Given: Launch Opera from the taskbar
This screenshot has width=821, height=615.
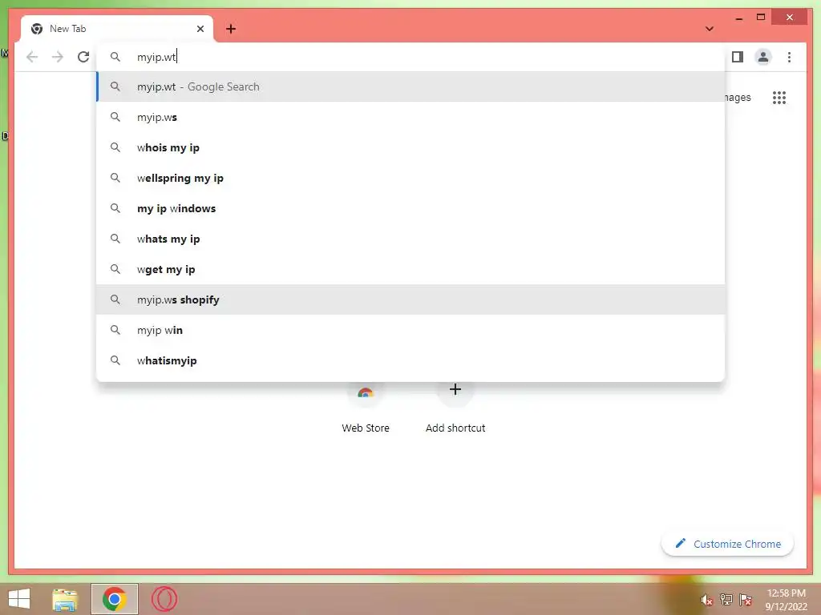Looking at the screenshot, I should pos(164,599).
